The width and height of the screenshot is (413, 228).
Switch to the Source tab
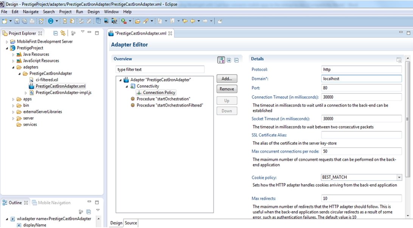coord(131,223)
